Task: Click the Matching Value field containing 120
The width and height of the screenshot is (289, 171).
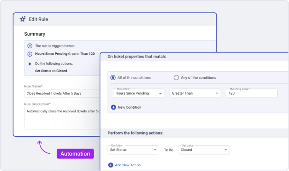Action: 252,93
